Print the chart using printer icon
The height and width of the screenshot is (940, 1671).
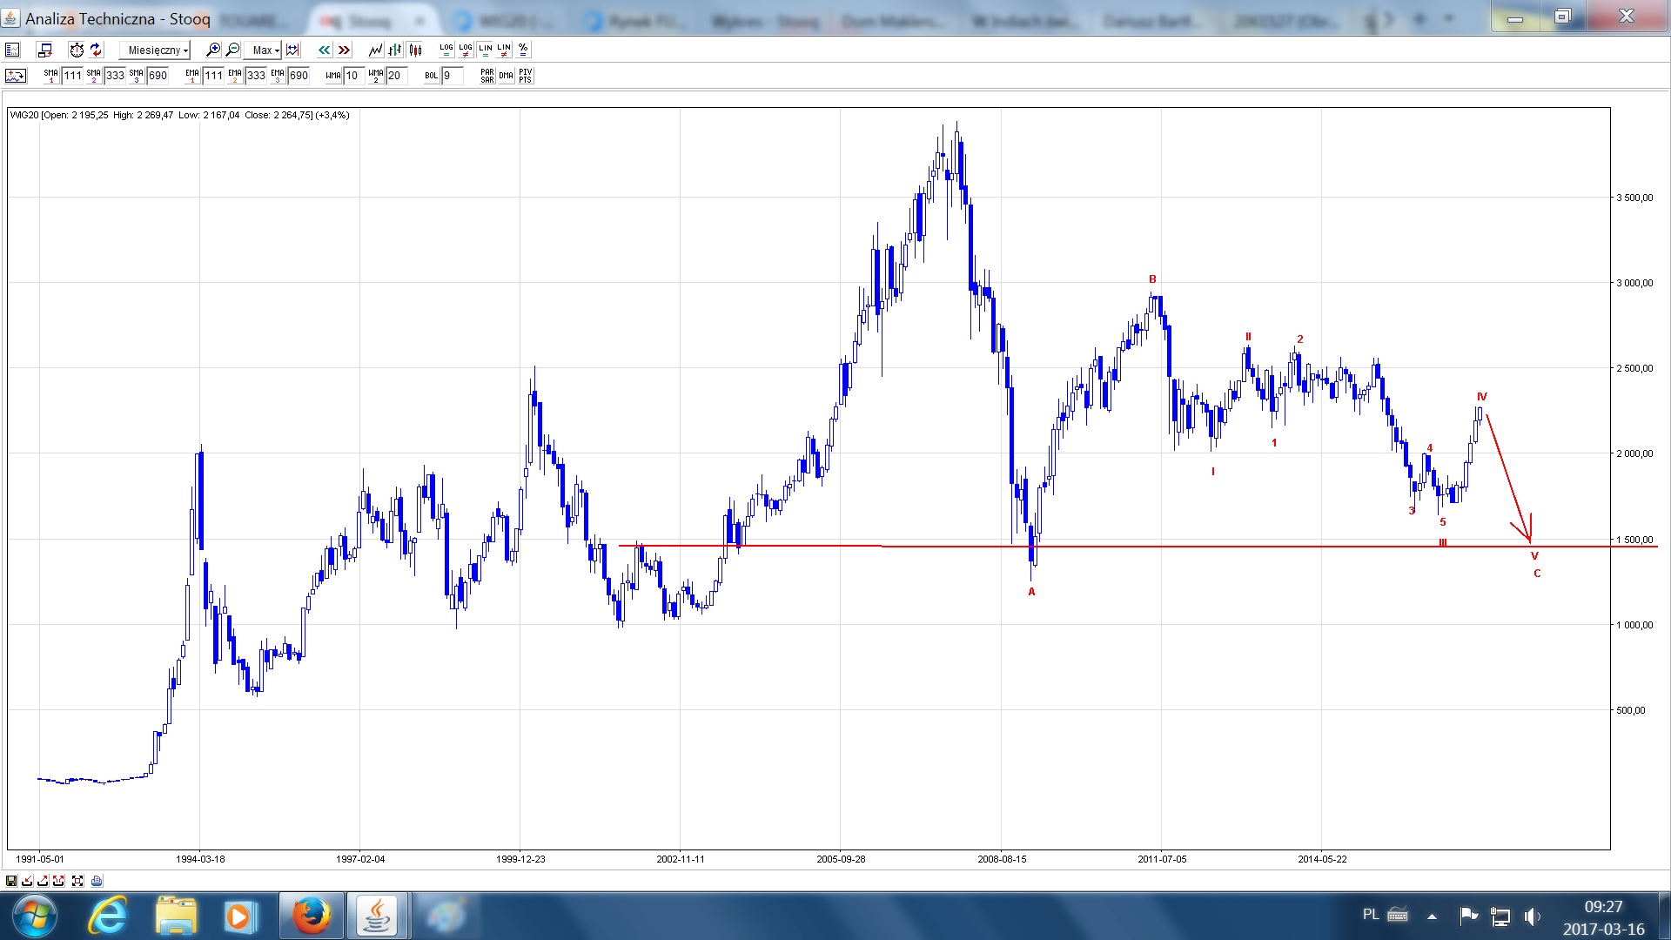point(97,881)
